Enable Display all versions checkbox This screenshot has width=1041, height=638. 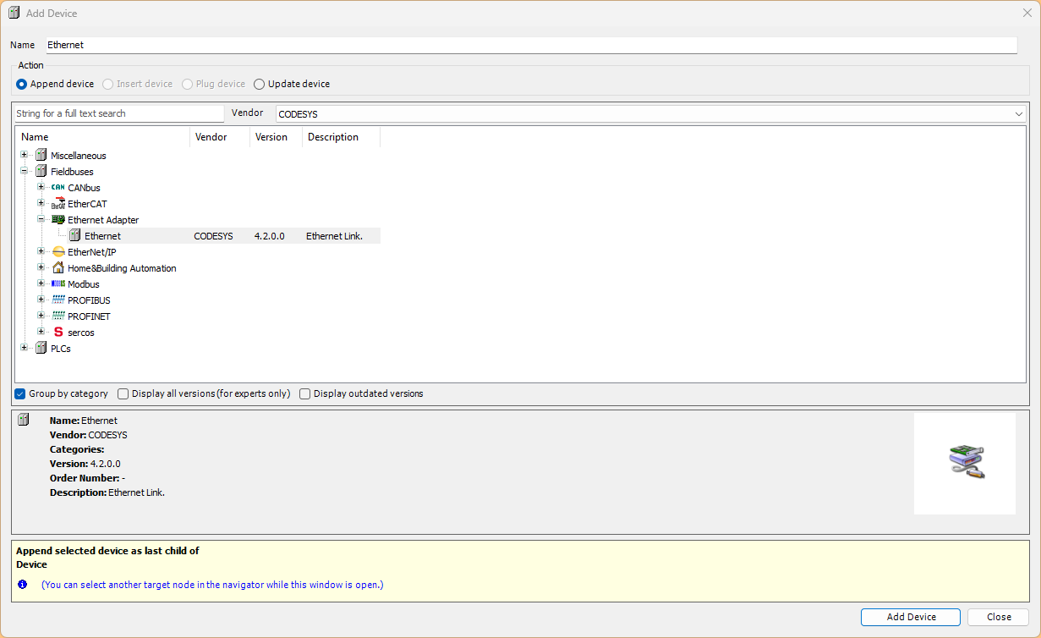[123, 393]
